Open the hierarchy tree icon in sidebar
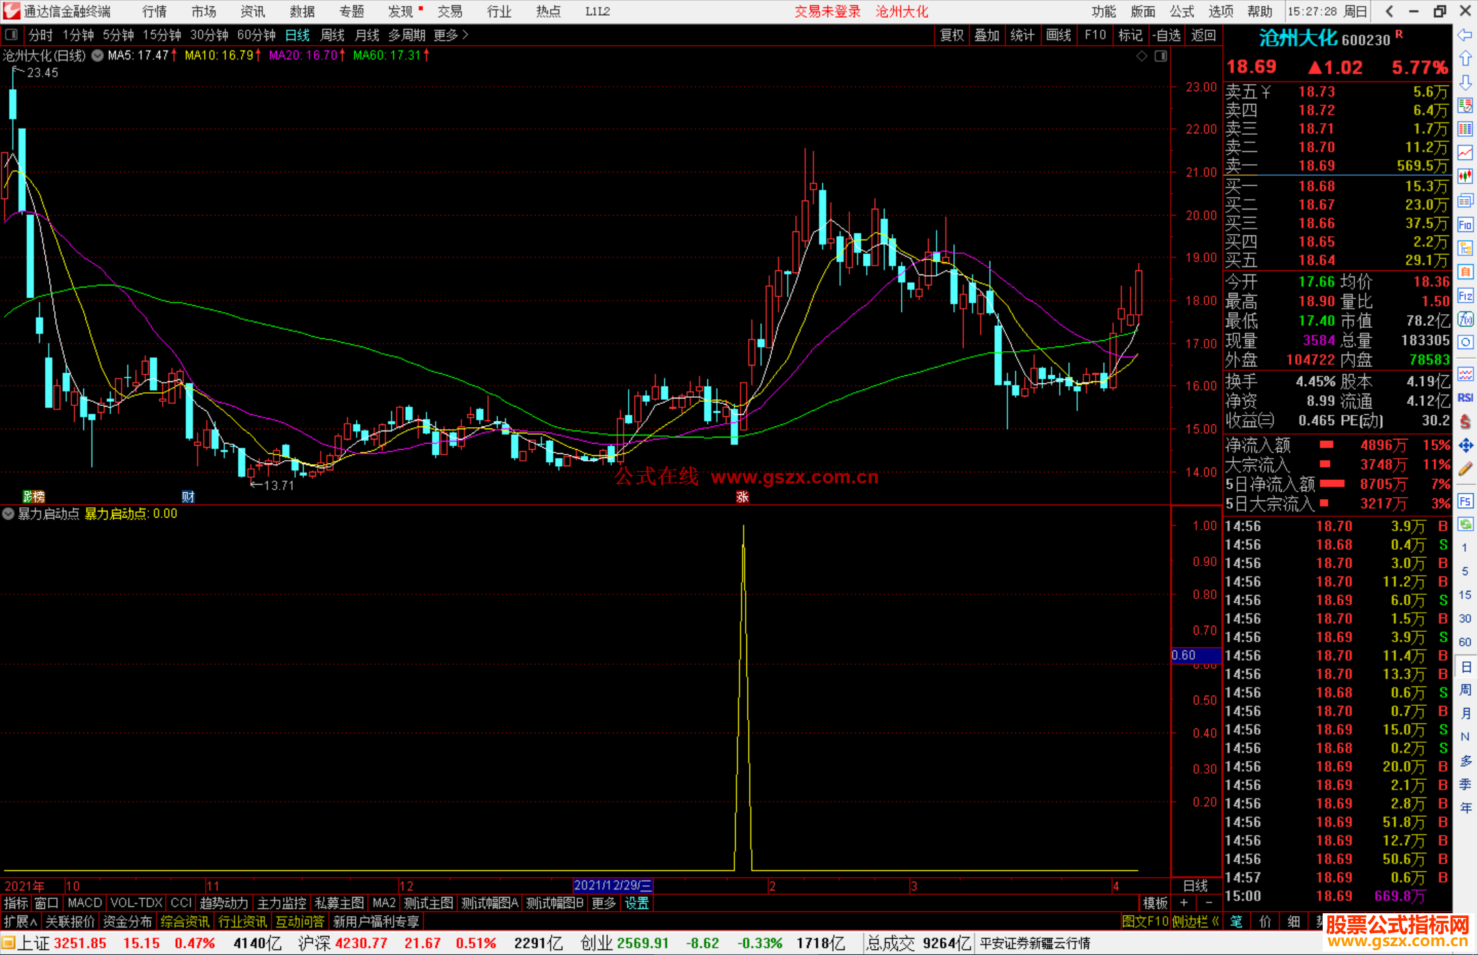Screen dimensions: 1478x955 1465,248
